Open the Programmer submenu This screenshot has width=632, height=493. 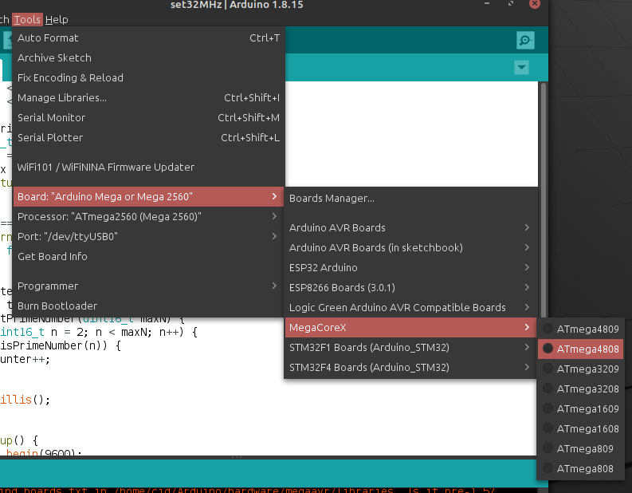point(148,286)
